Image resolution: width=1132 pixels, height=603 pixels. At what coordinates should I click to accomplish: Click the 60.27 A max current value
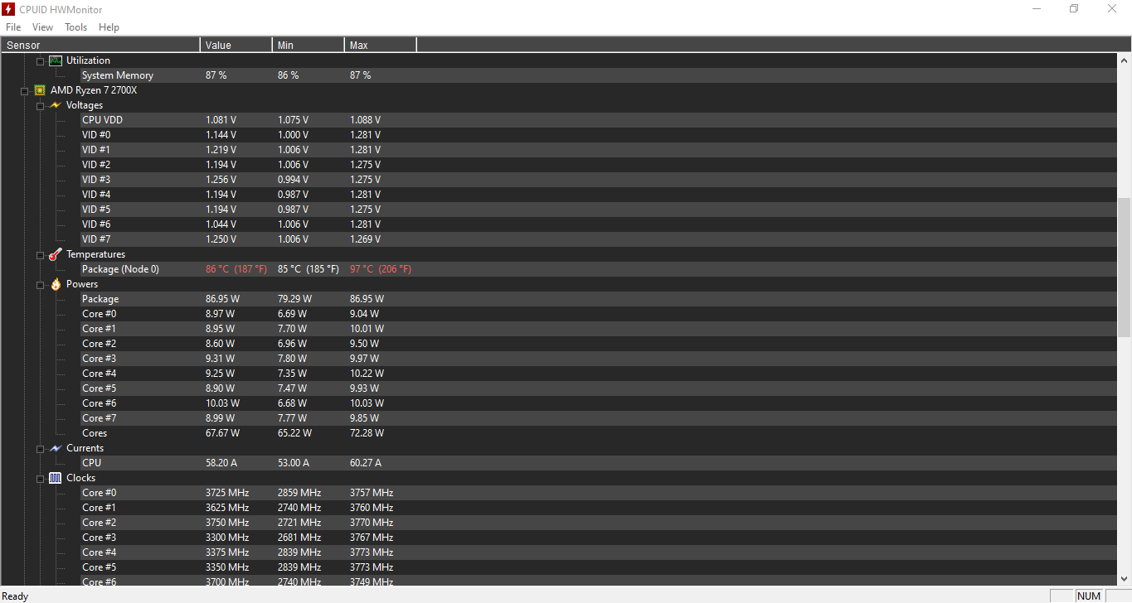[x=366, y=463]
